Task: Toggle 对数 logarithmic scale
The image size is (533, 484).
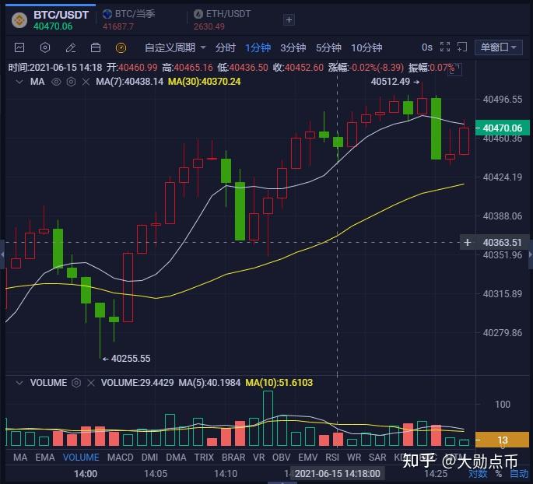Action: pos(478,473)
